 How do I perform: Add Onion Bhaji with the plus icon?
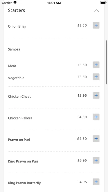pos(96,25)
